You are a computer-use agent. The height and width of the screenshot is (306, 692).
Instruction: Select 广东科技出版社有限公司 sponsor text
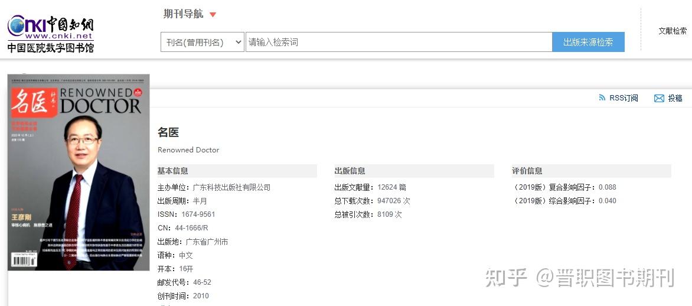pos(231,187)
